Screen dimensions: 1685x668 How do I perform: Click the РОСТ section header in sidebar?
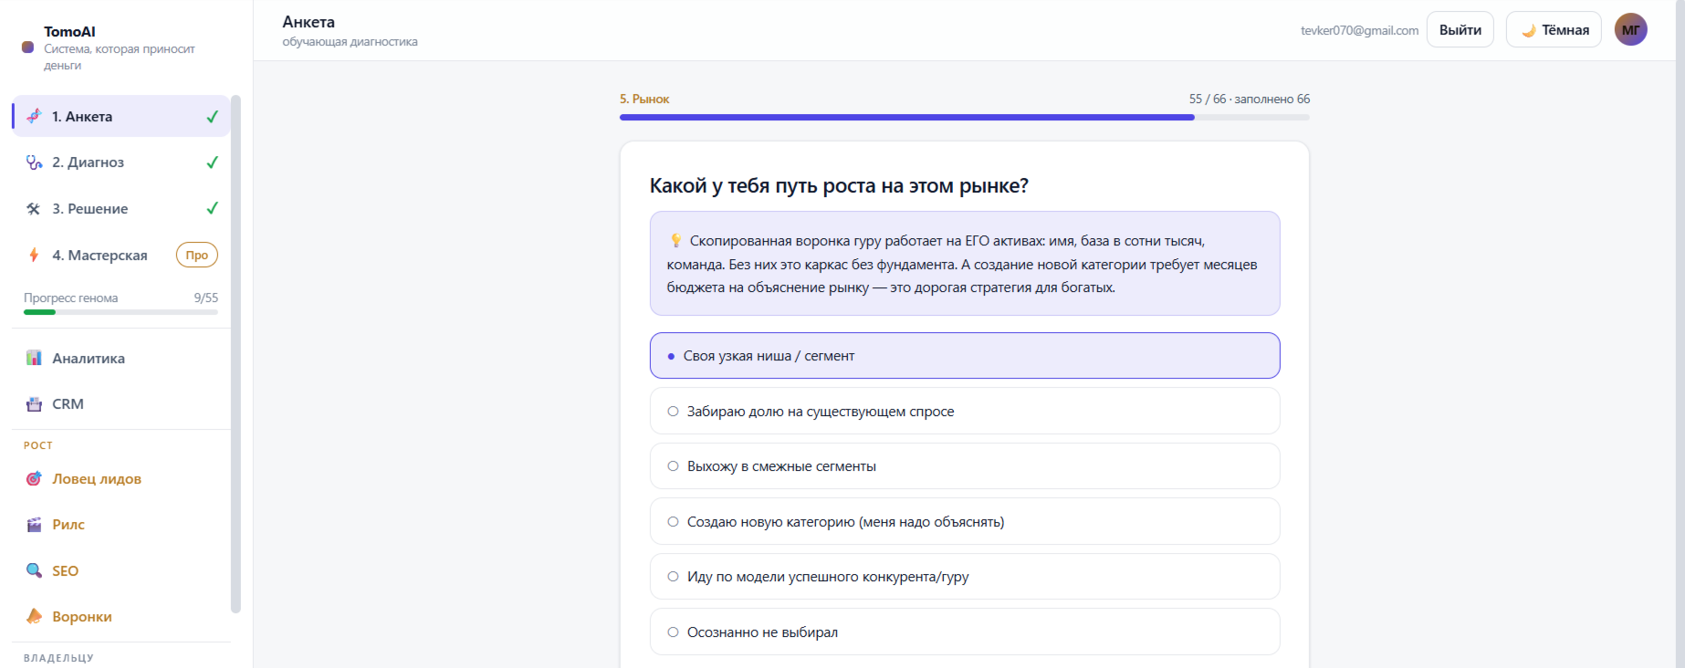[x=38, y=445]
